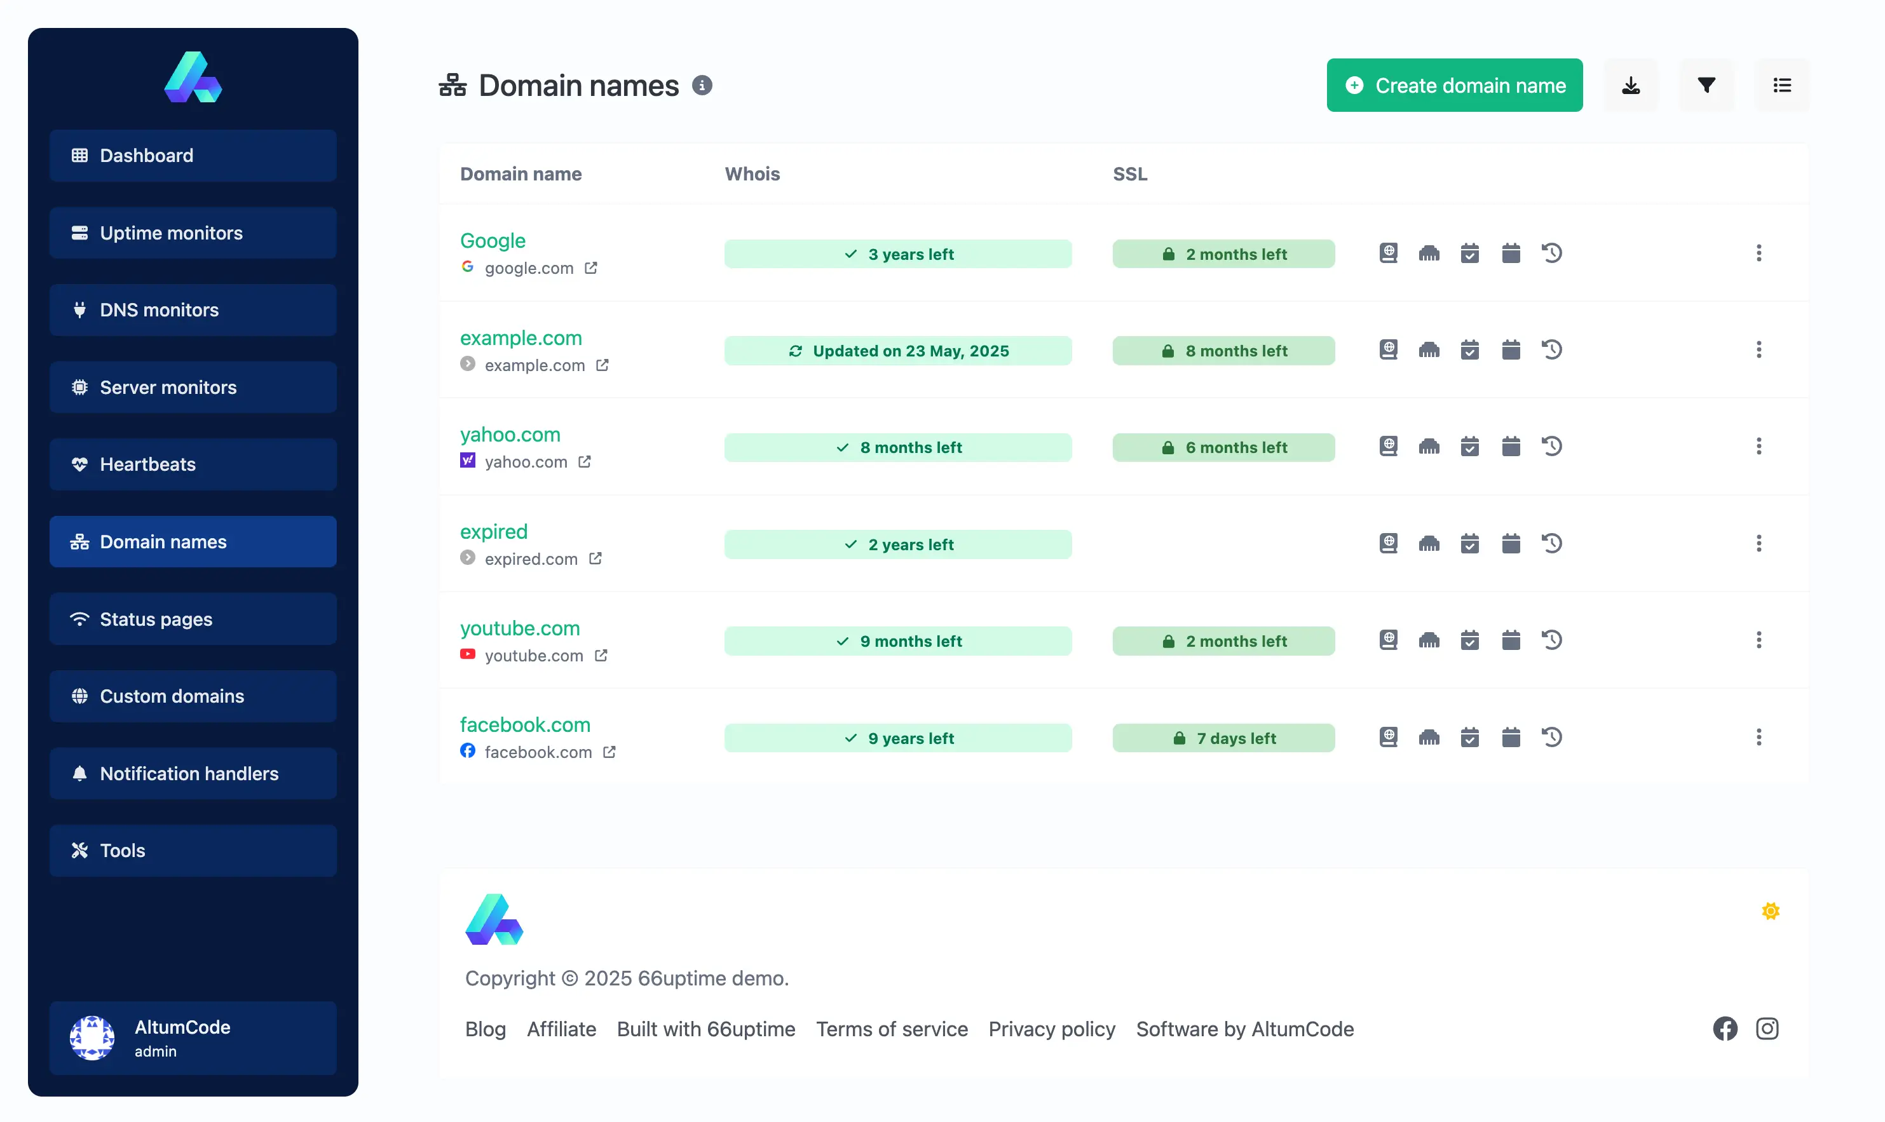The height and width of the screenshot is (1122, 1885).
Task: Open the filter funnel icon button
Action: [x=1706, y=85]
